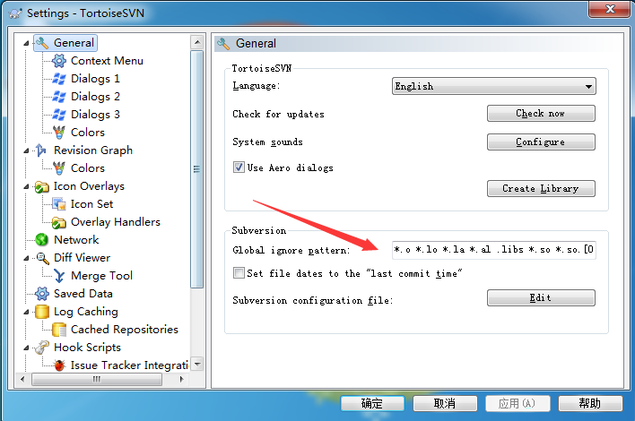The height and width of the screenshot is (421, 635).
Task: Click the tree horizontal scroll right arrow
Action: point(182,379)
